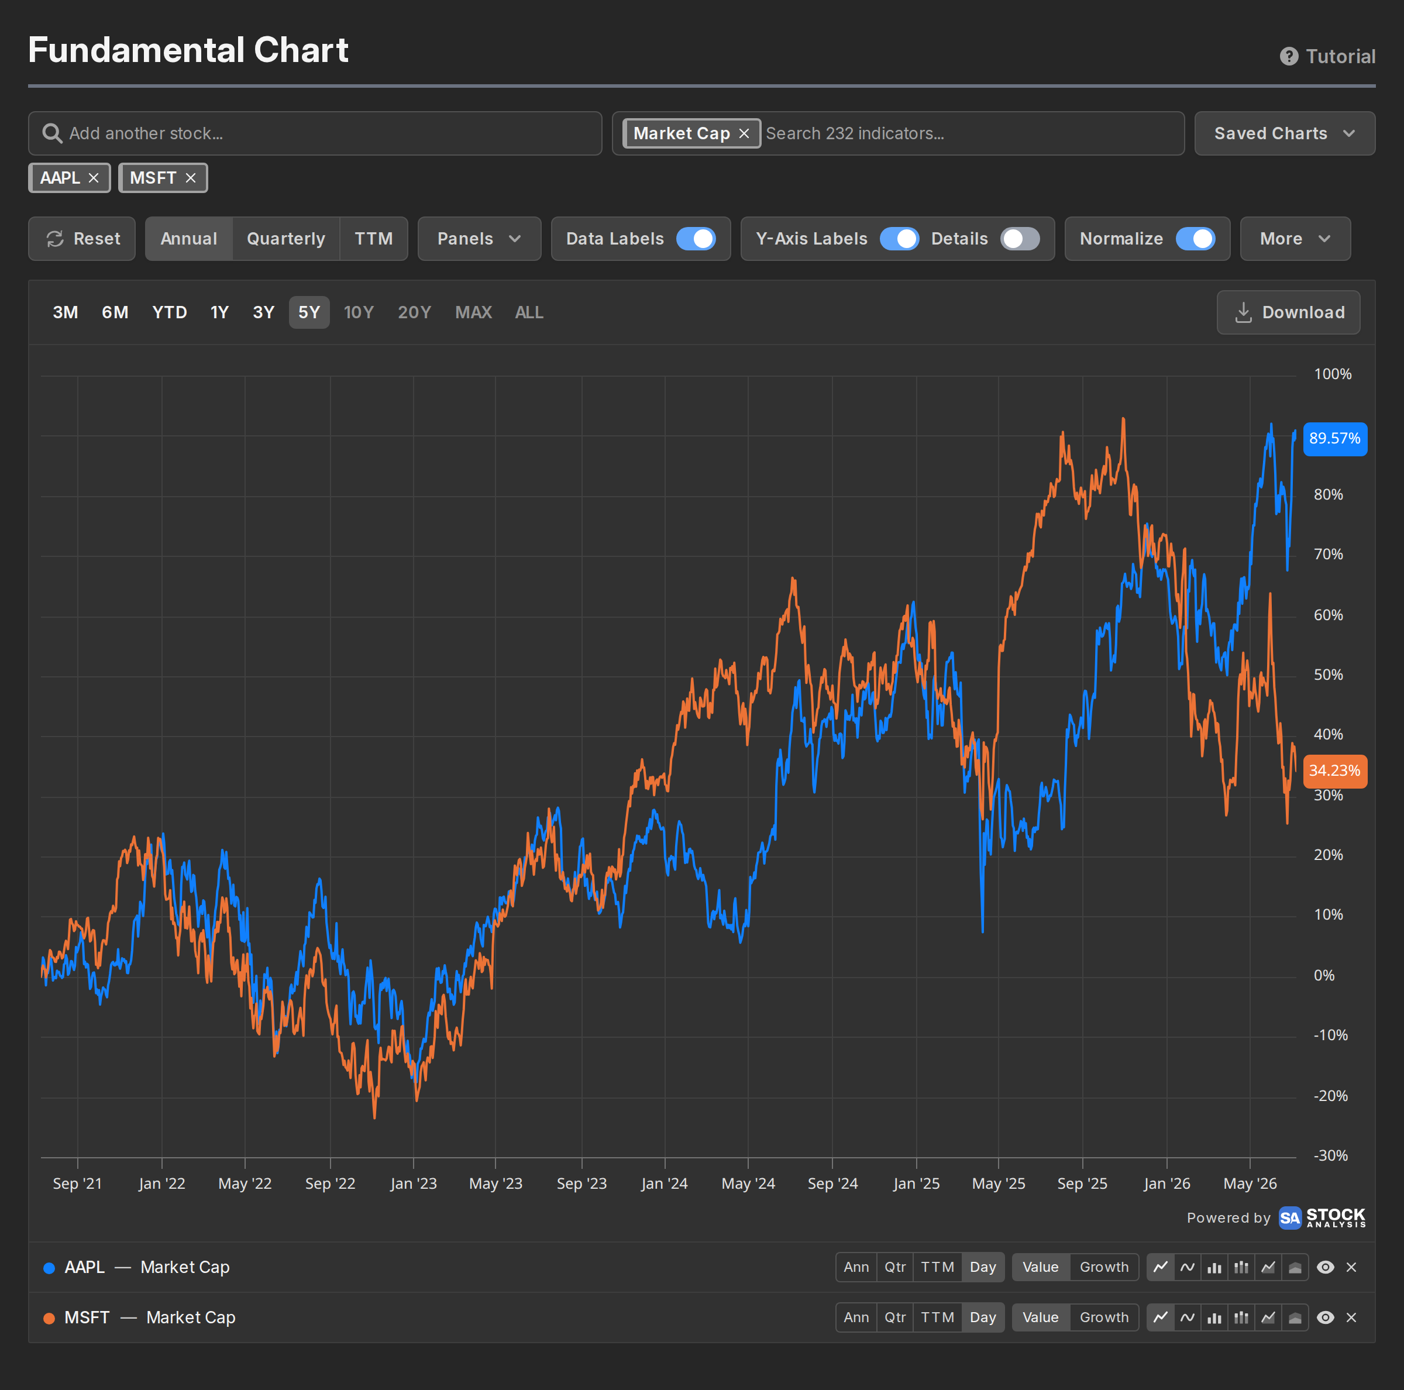Select bar chart type for AAPL row
The image size is (1404, 1390).
[1214, 1267]
